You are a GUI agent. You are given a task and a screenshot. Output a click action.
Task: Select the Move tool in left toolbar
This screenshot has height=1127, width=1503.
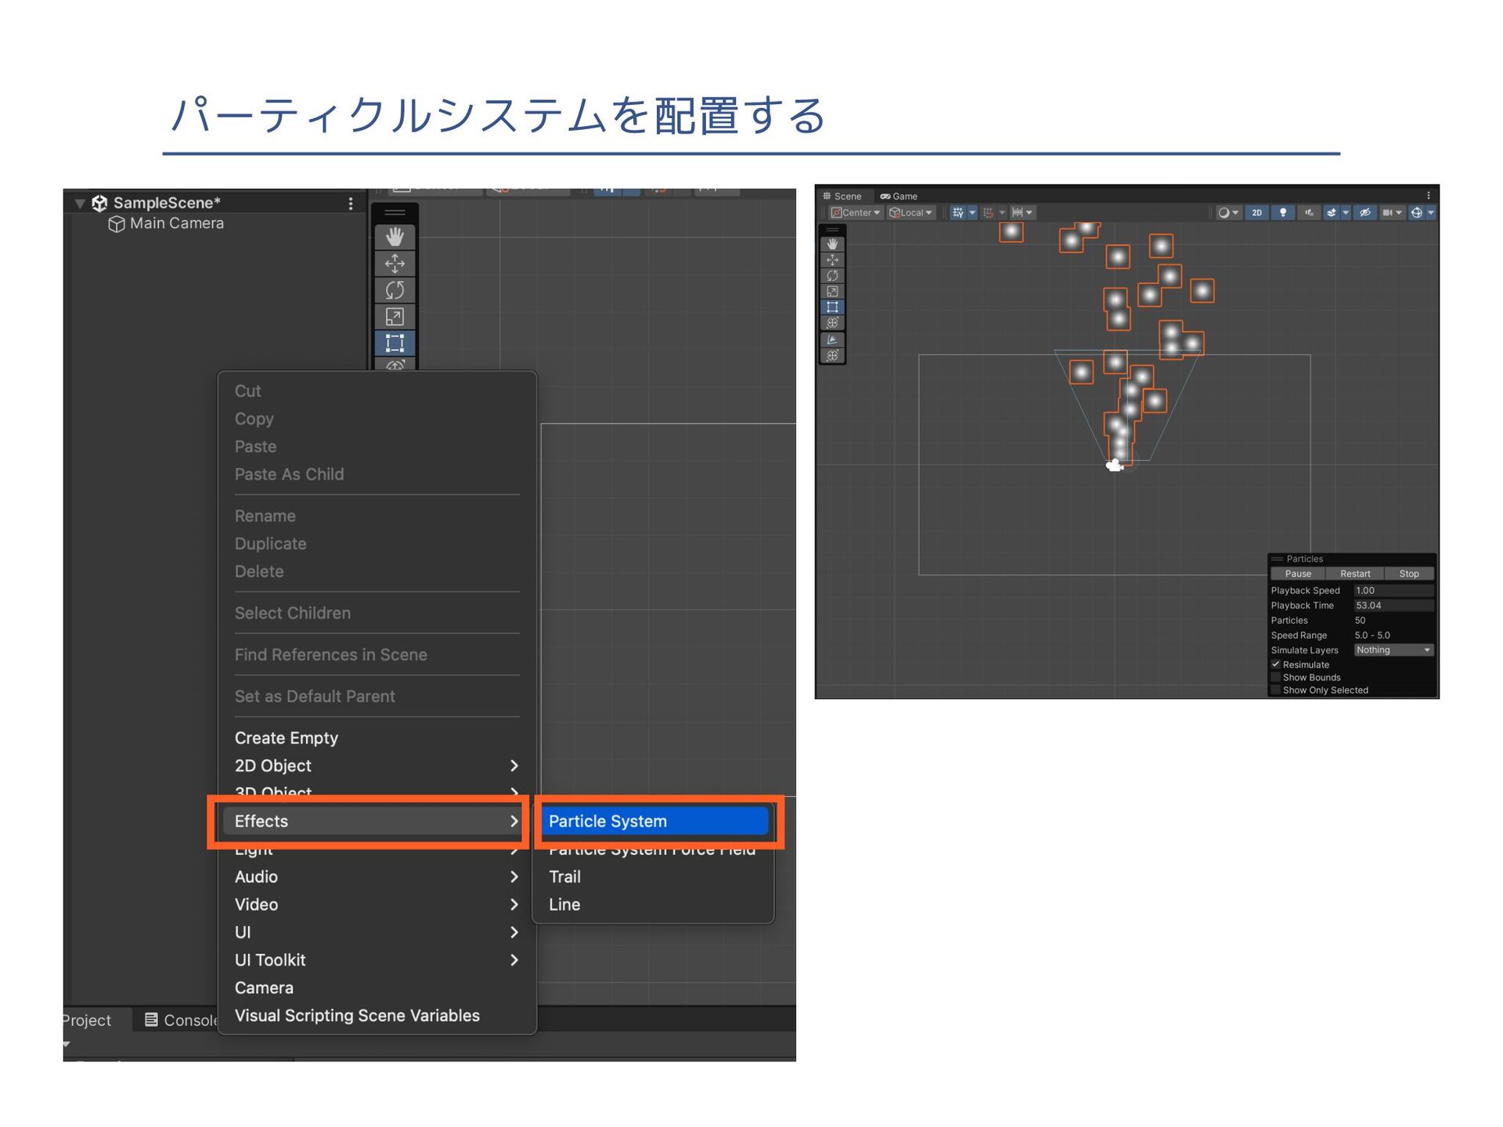click(x=395, y=263)
